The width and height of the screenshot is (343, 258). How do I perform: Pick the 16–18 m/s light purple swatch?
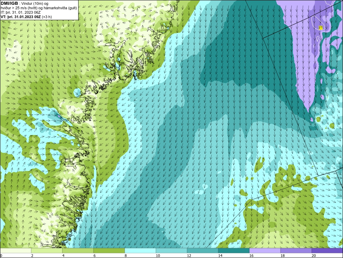click(x=265, y=250)
